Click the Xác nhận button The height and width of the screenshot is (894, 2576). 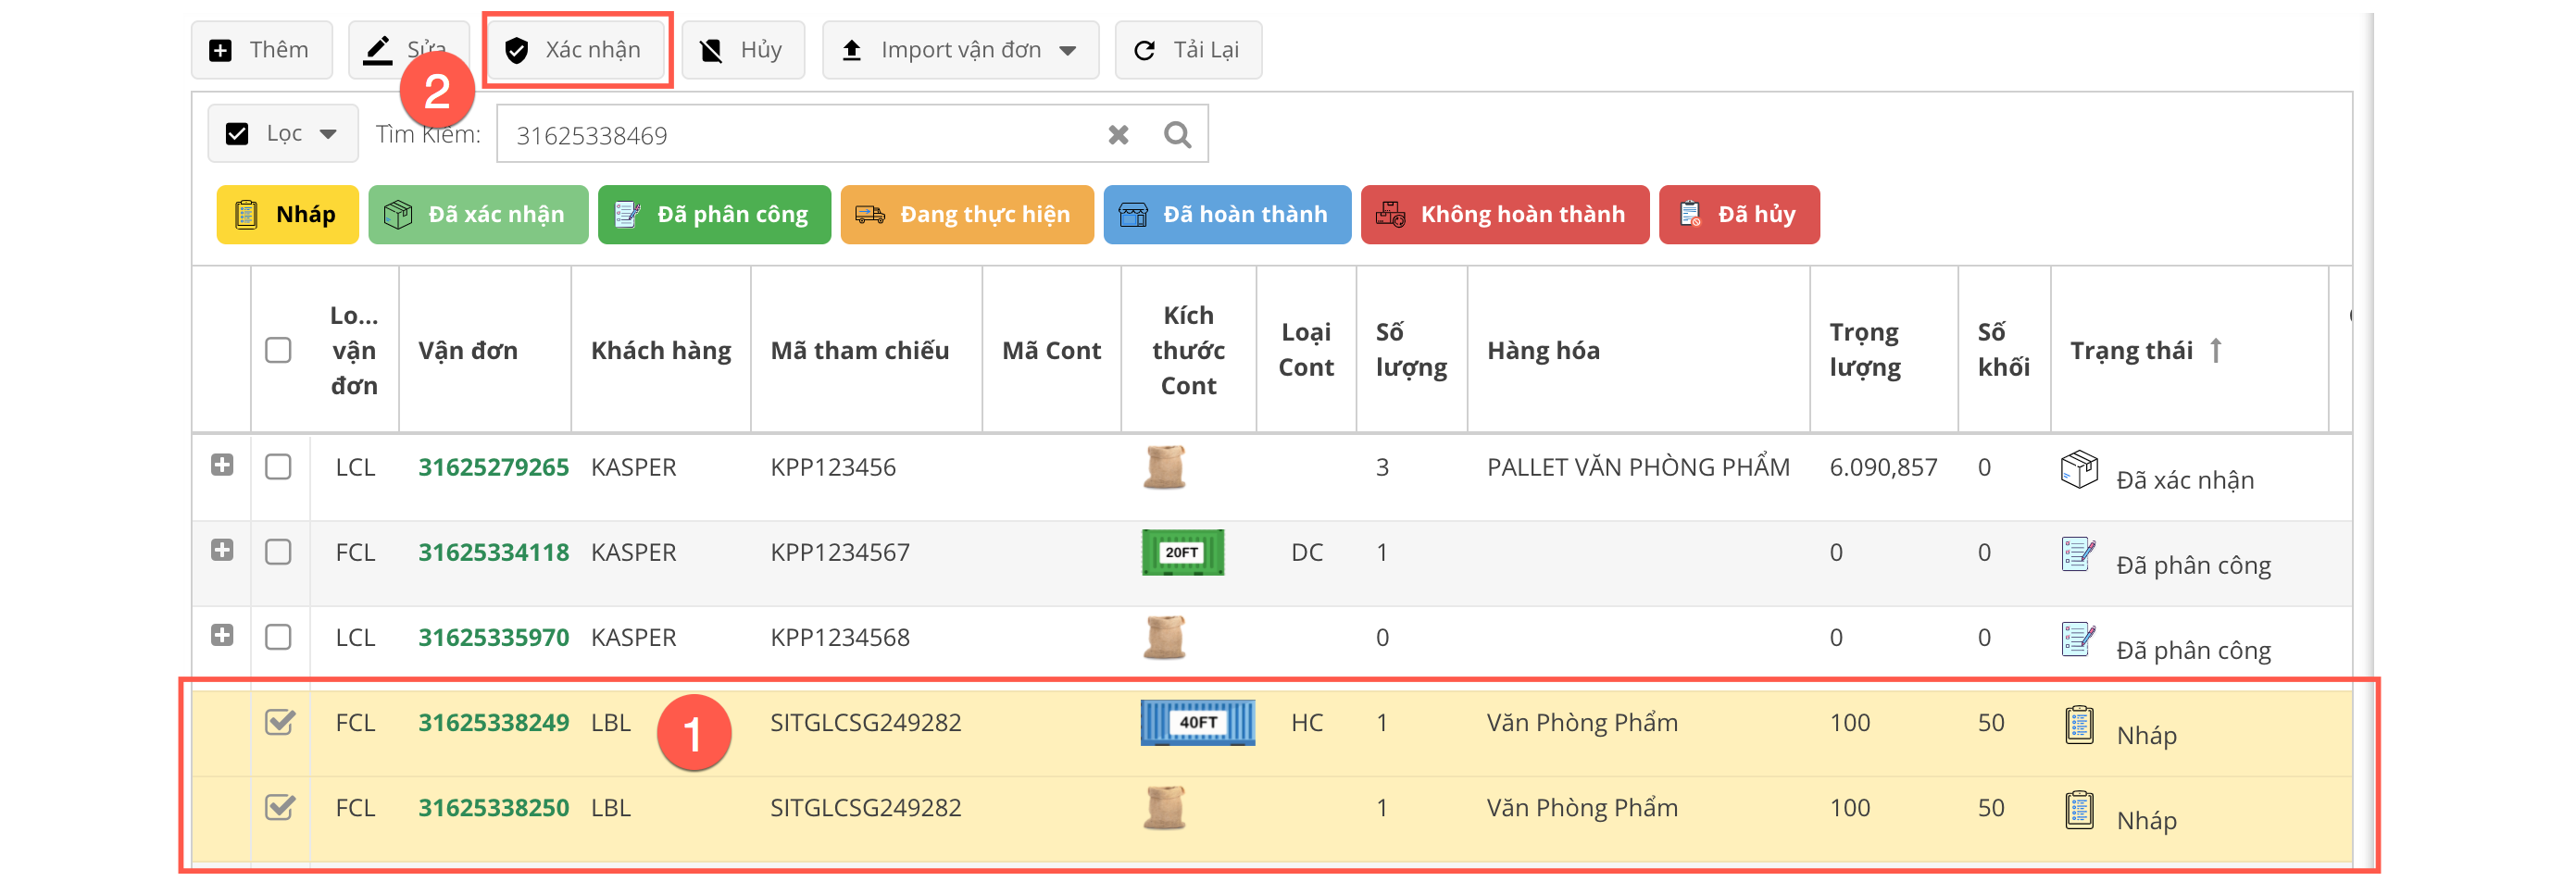point(575,50)
